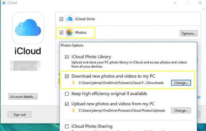Click the Downloads folder path text
Viewport: 206px width, 131px height.
[121, 83]
